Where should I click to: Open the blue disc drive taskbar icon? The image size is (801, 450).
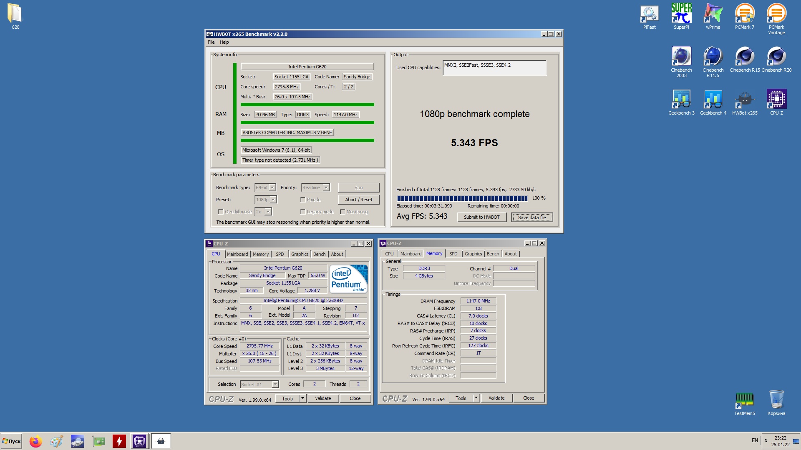tap(77, 441)
